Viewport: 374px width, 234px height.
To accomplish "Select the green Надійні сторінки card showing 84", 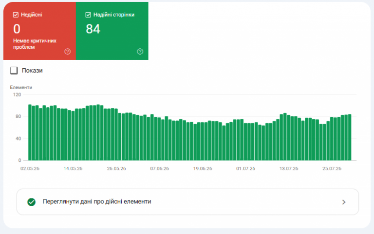I will click(x=112, y=31).
